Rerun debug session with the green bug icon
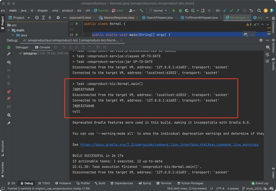Viewport: 276px width, 191px height. (x=9, y=47)
